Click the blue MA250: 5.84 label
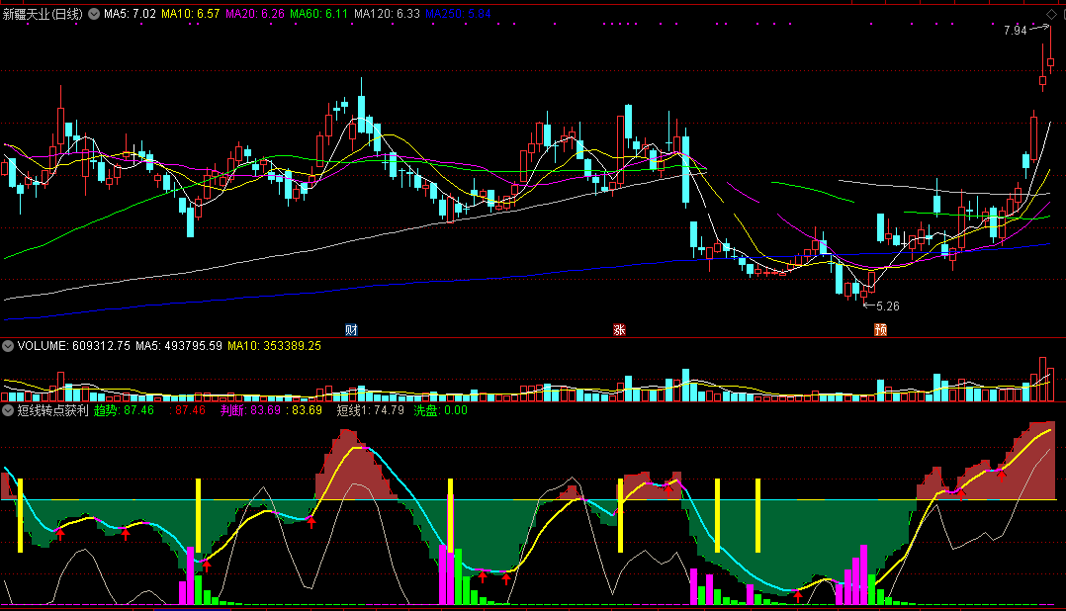Image resolution: width=1066 pixels, height=611 pixels. point(458,14)
